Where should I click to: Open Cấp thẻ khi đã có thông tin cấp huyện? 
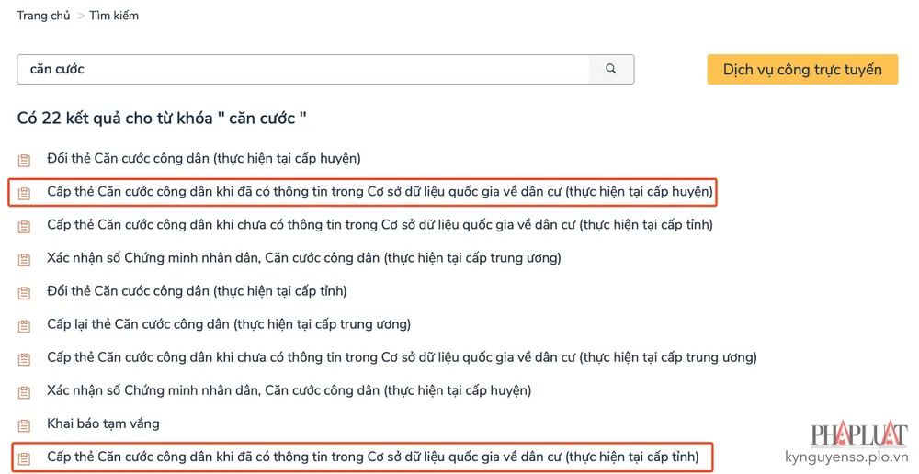(380, 192)
